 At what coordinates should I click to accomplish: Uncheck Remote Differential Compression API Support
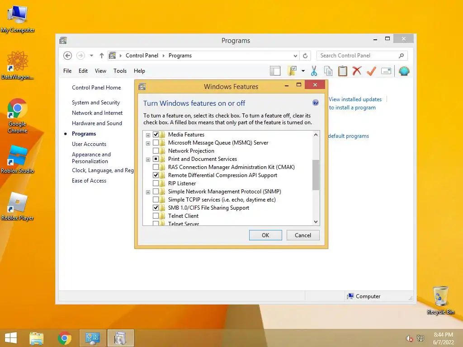click(156, 175)
